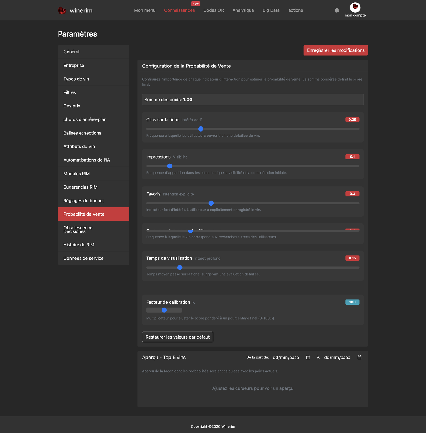426x433 pixels.
Task: Click the Aperçu - Top 5 vins heading
Action: pyautogui.click(x=164, y=358)
